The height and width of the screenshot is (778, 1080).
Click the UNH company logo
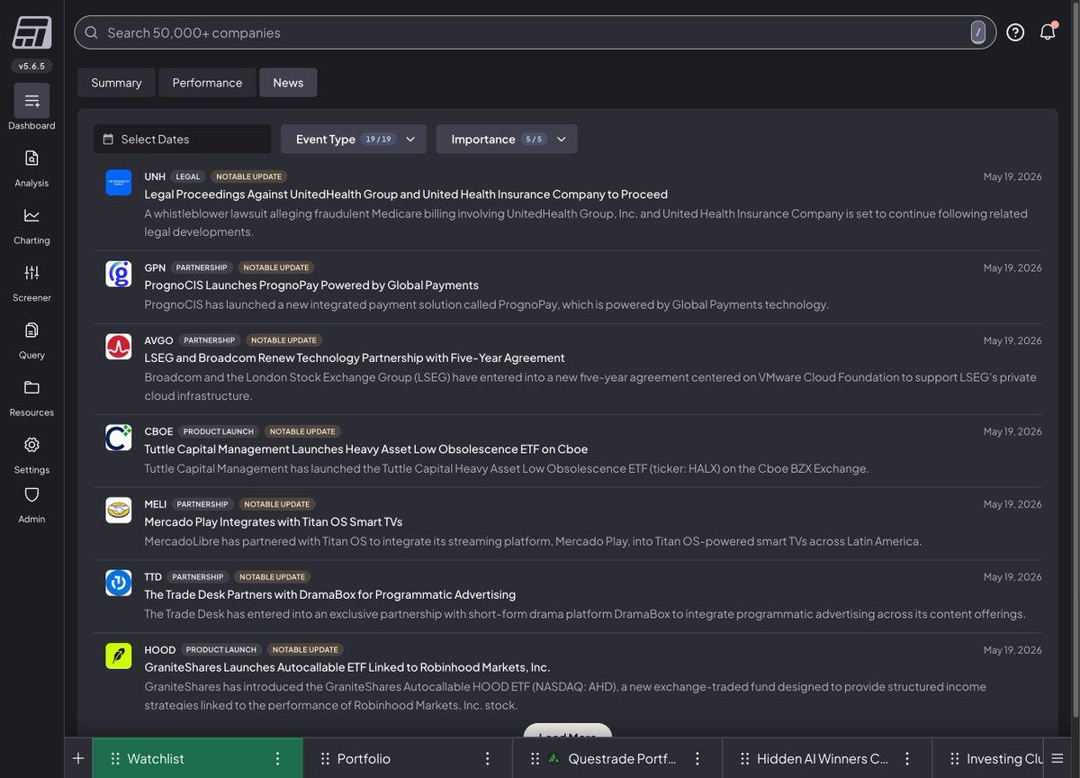tap(118, 183)
